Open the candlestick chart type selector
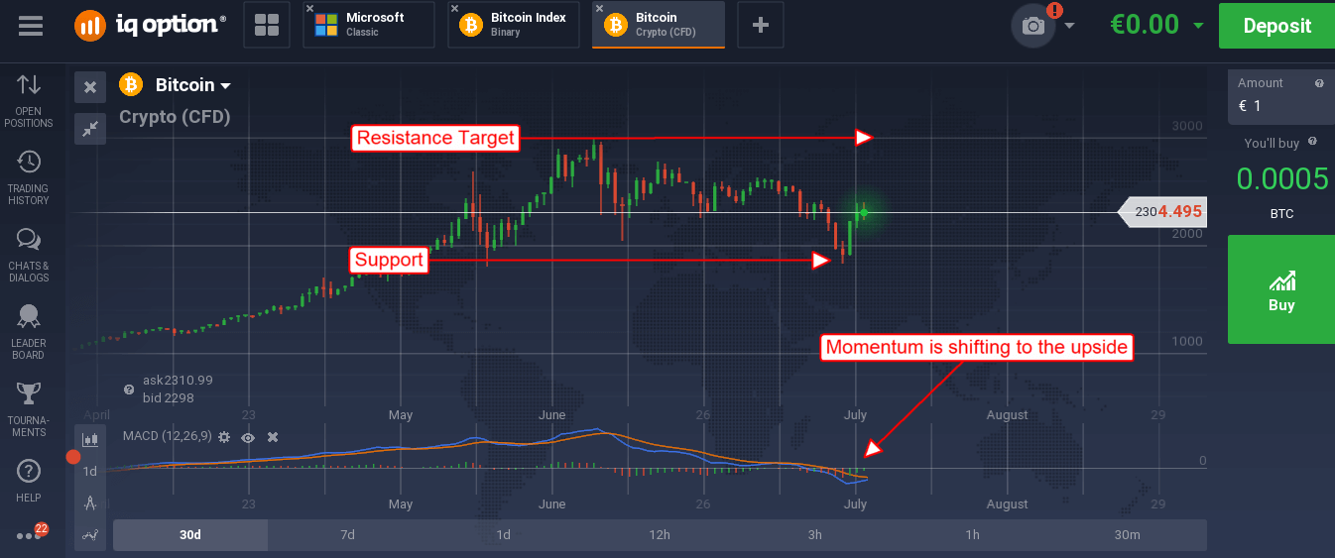This screenshot has width=1335, height=558. (x=90, y=439)
